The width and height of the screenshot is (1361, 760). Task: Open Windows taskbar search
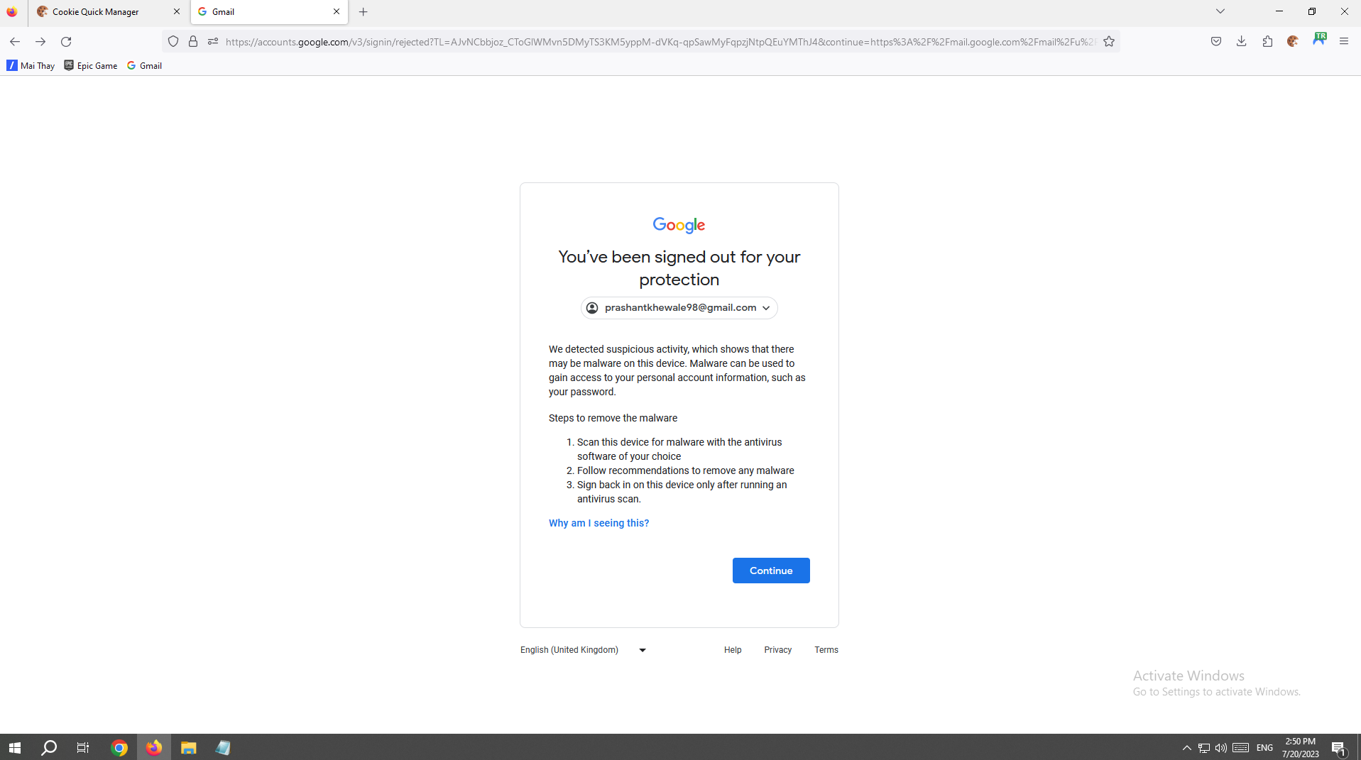point(49,747)
